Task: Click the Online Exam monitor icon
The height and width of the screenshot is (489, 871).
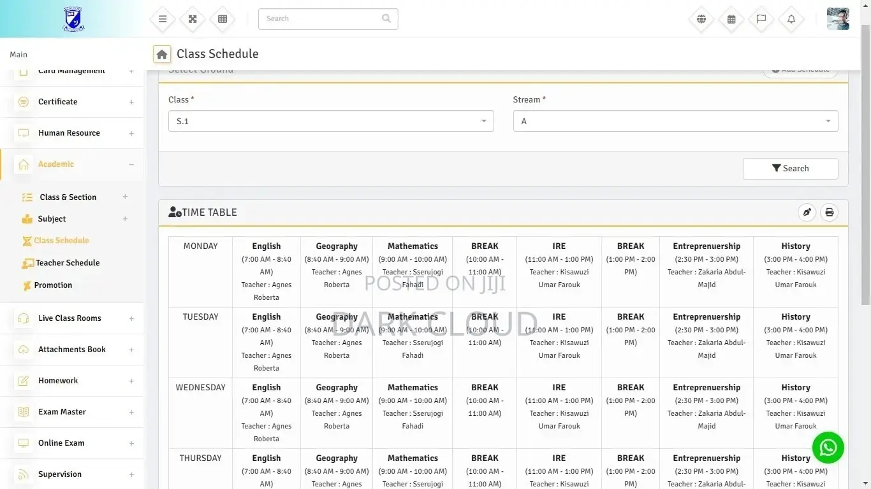Action: pos(24,443)
